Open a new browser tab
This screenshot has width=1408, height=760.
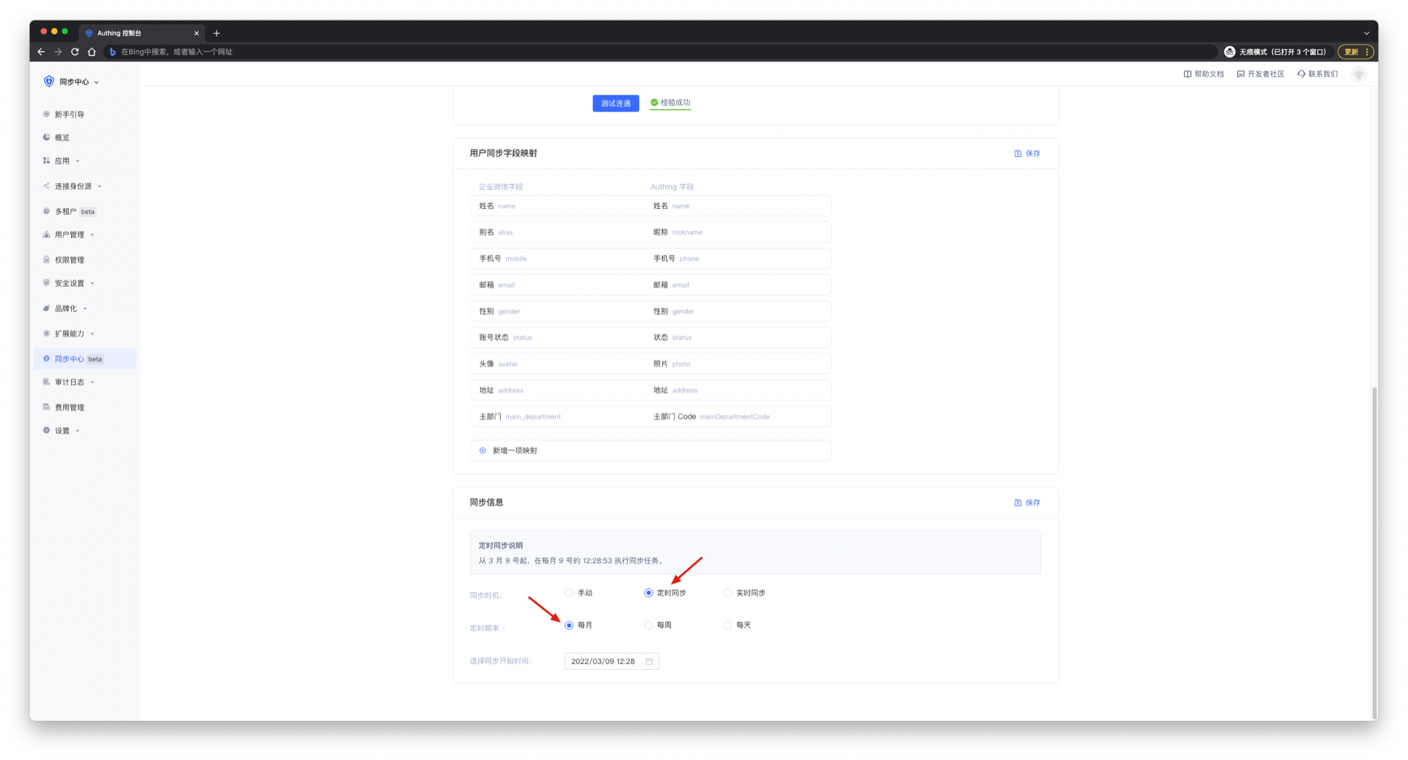216,33
